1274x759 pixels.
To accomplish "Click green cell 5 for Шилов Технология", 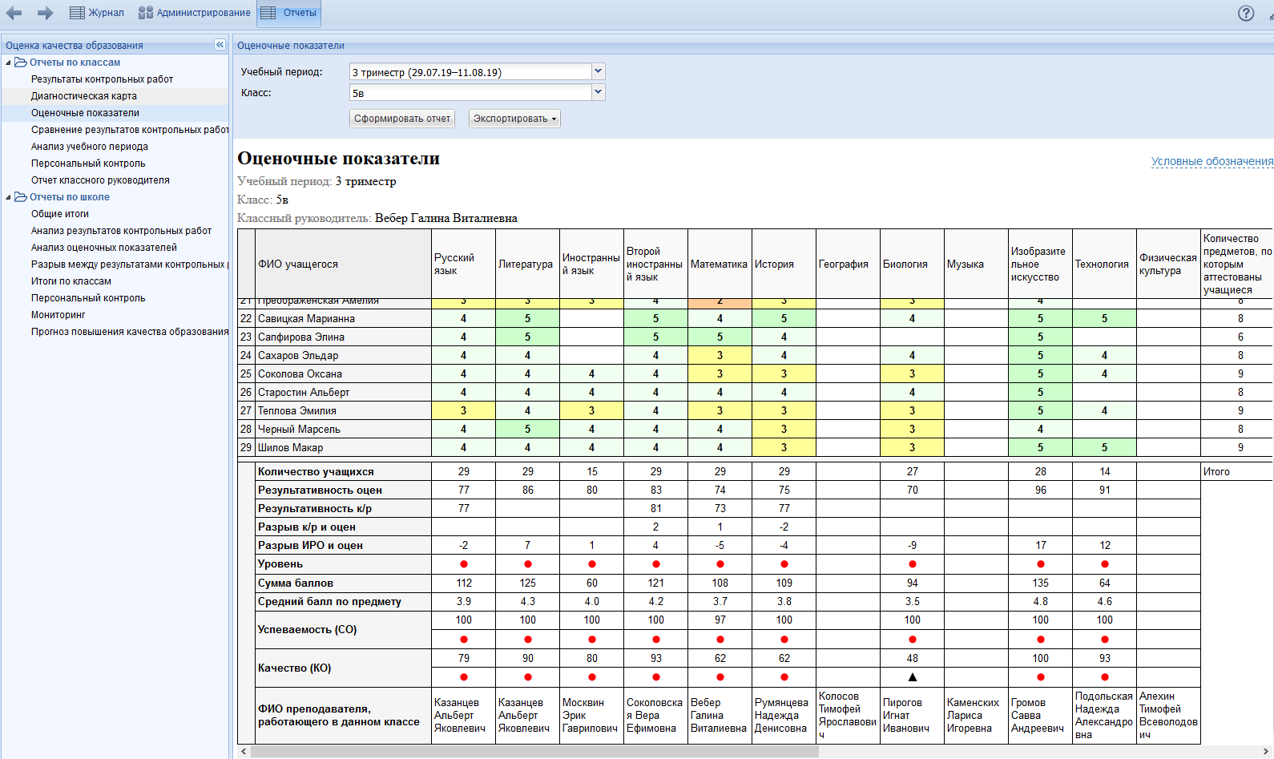I will [1104, 447].
